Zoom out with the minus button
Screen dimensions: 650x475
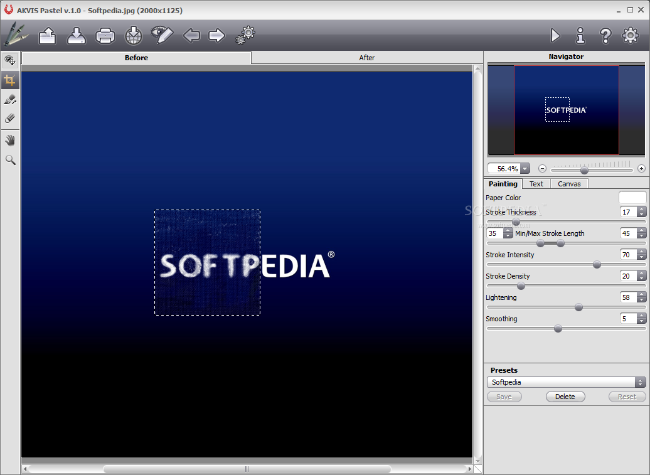[x=542, y=168]
